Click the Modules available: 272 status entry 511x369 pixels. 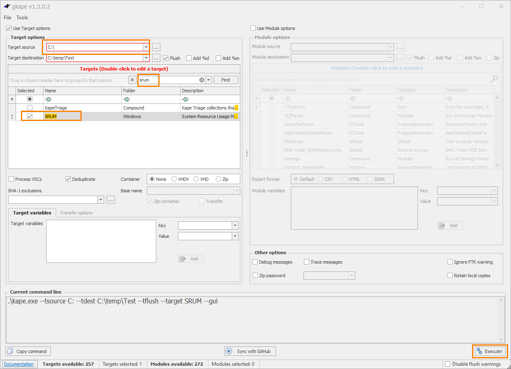(x=177, y=364)
